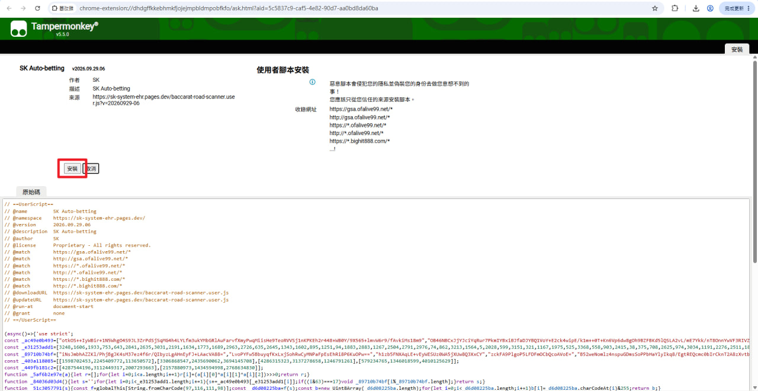Click heading 使用者腳本安裝
The height and width of the screenshot is (391, 758).
coord(282,70)
